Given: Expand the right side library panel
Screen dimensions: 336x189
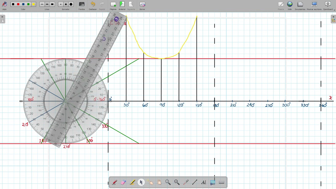Looking at the screenshot, I should coord(333,19).
